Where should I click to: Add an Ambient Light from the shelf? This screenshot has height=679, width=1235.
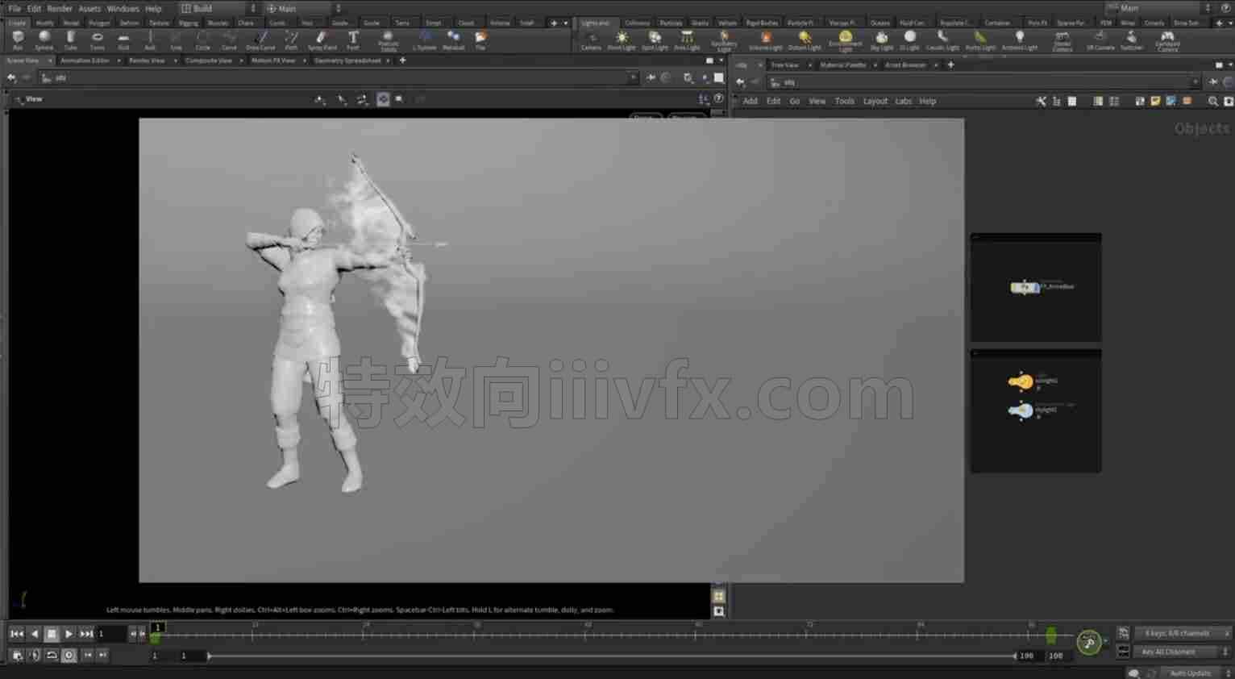tap(1019, 40)
